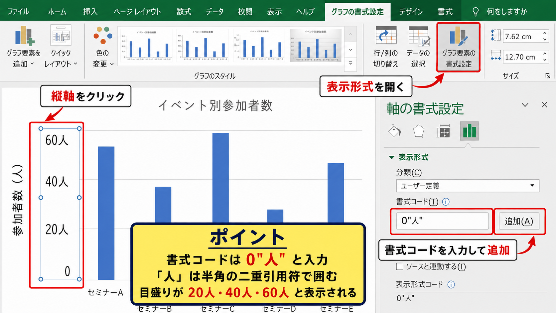Screen dimensions: 556x313
Task: Click the グラフ要素の書式設定 button
Action: (459, 47)
